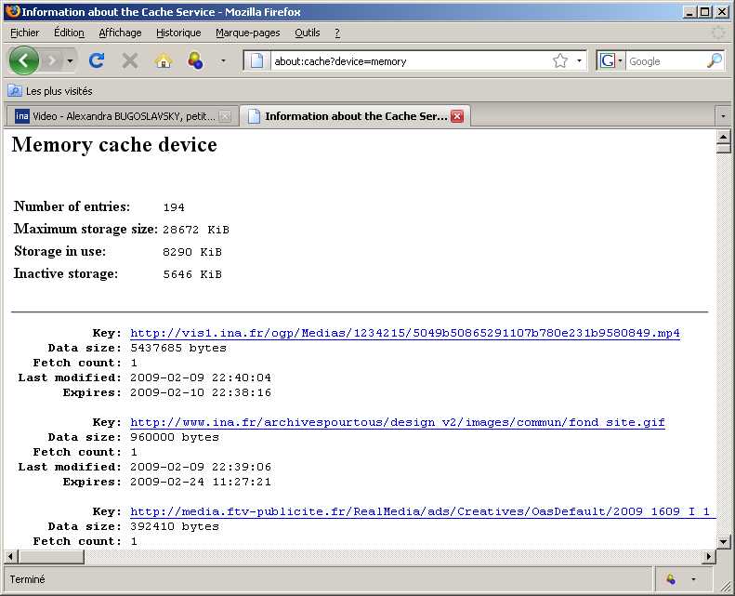Open the Marque-pages menu
The image size is (735, 596).
tap(247, 33)
